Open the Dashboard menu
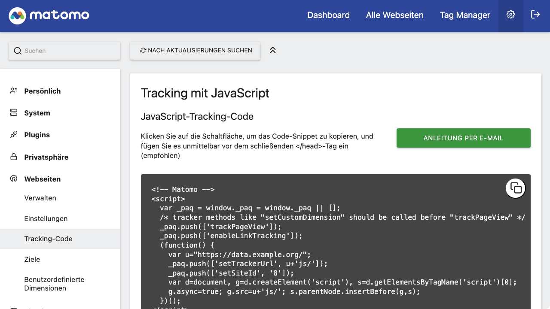The image size is (550, 309). [328, 15]
